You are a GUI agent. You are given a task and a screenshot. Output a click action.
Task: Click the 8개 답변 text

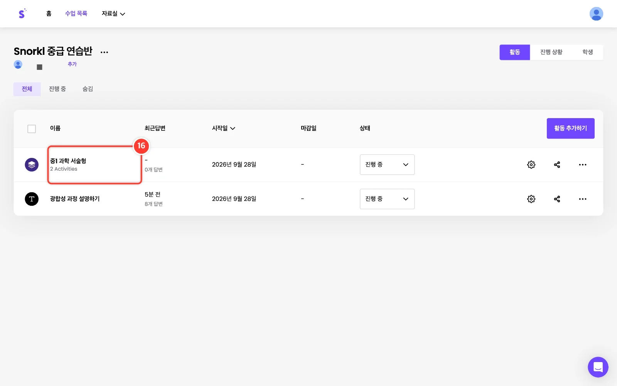pos(153,204)
